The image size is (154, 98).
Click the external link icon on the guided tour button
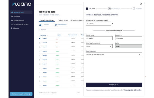(x=30, y=94)
